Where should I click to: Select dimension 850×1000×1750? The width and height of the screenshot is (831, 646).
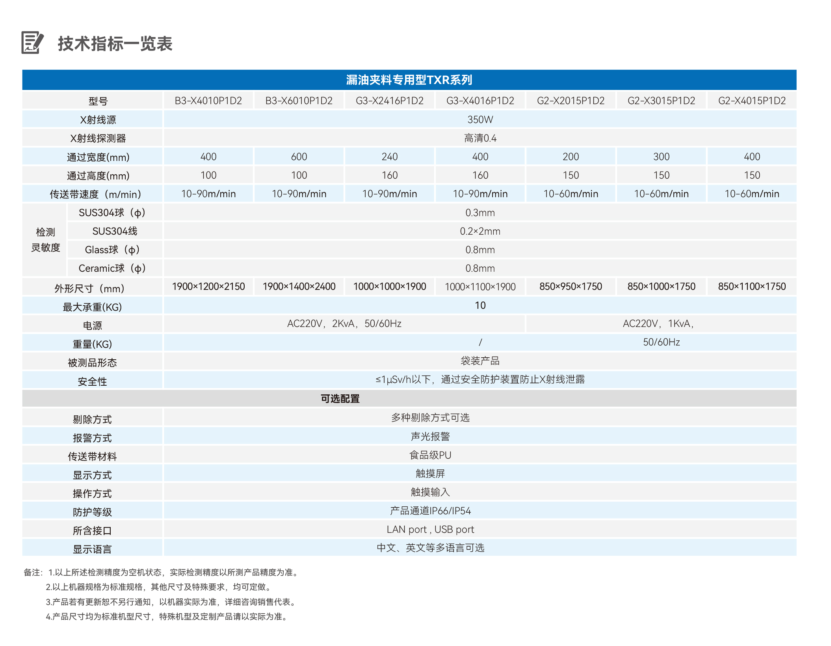click(x=661, y=286)
